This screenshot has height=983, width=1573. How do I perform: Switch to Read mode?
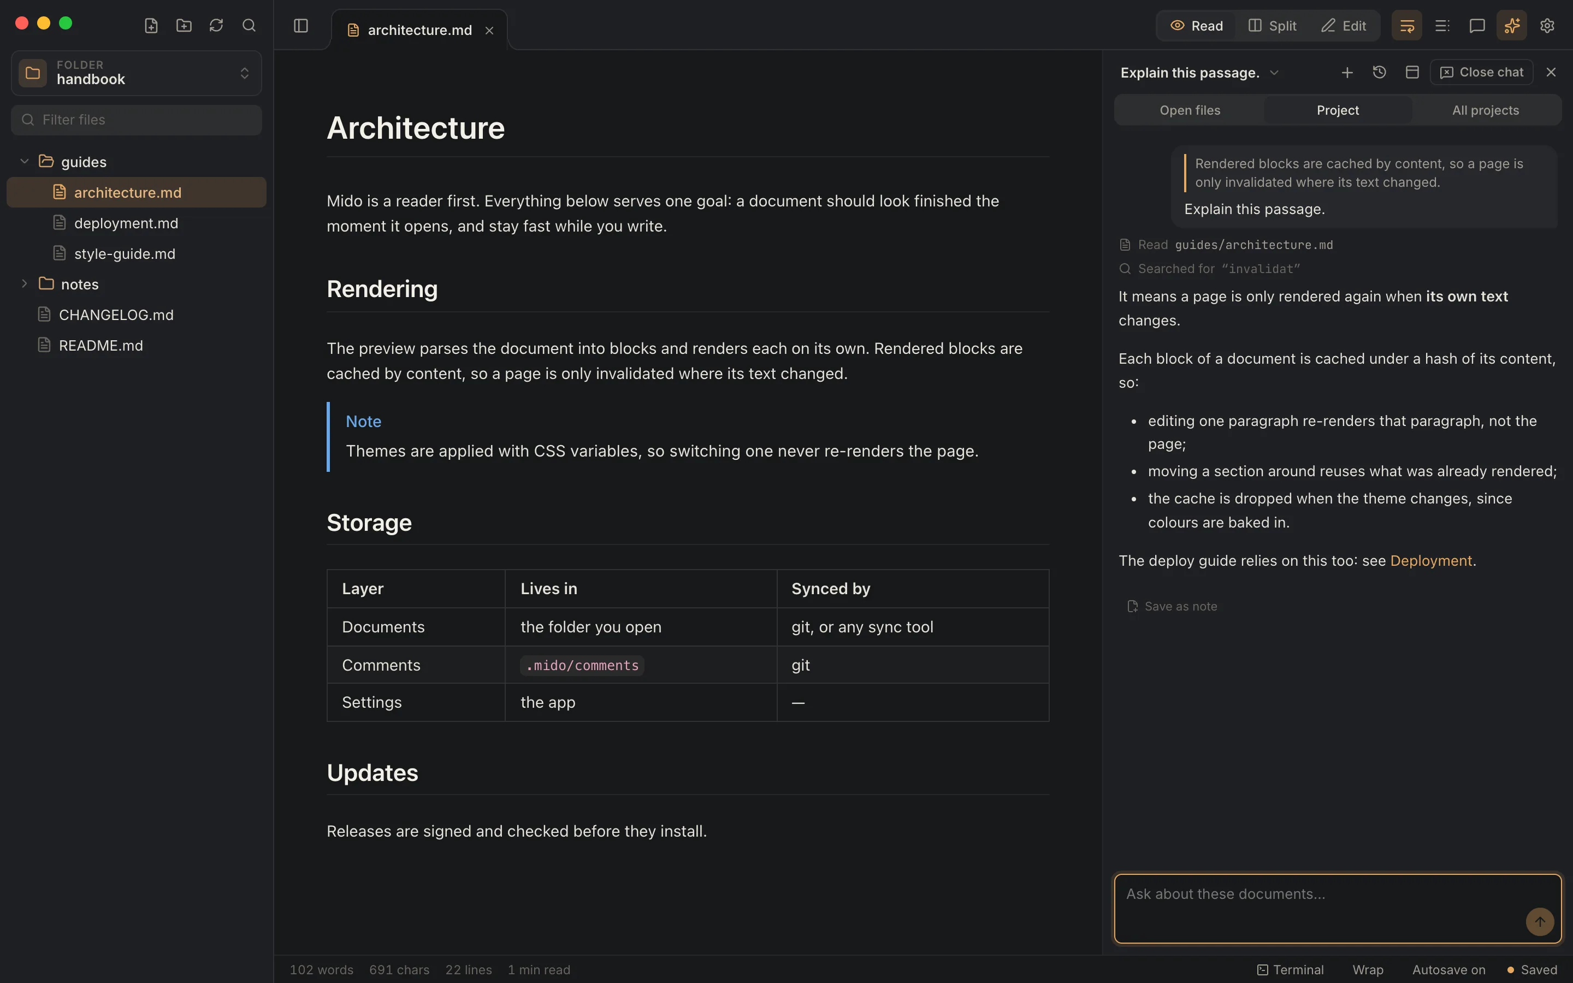[x=1197, y=25]
